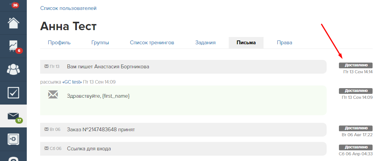381x161 pixels.
Task: Click the notification badge showing 36
Action: tap(15, 5)
